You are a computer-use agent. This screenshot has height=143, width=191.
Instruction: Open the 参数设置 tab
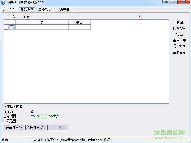[9, 10]
